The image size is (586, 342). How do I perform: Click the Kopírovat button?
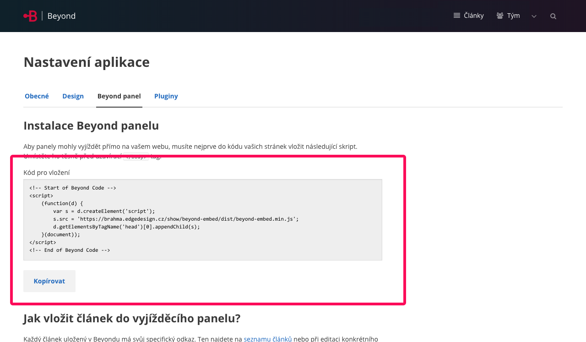point(49,281)
